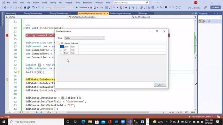
Task: Open File Explorer from the taskbar
Action: point(90,122)
